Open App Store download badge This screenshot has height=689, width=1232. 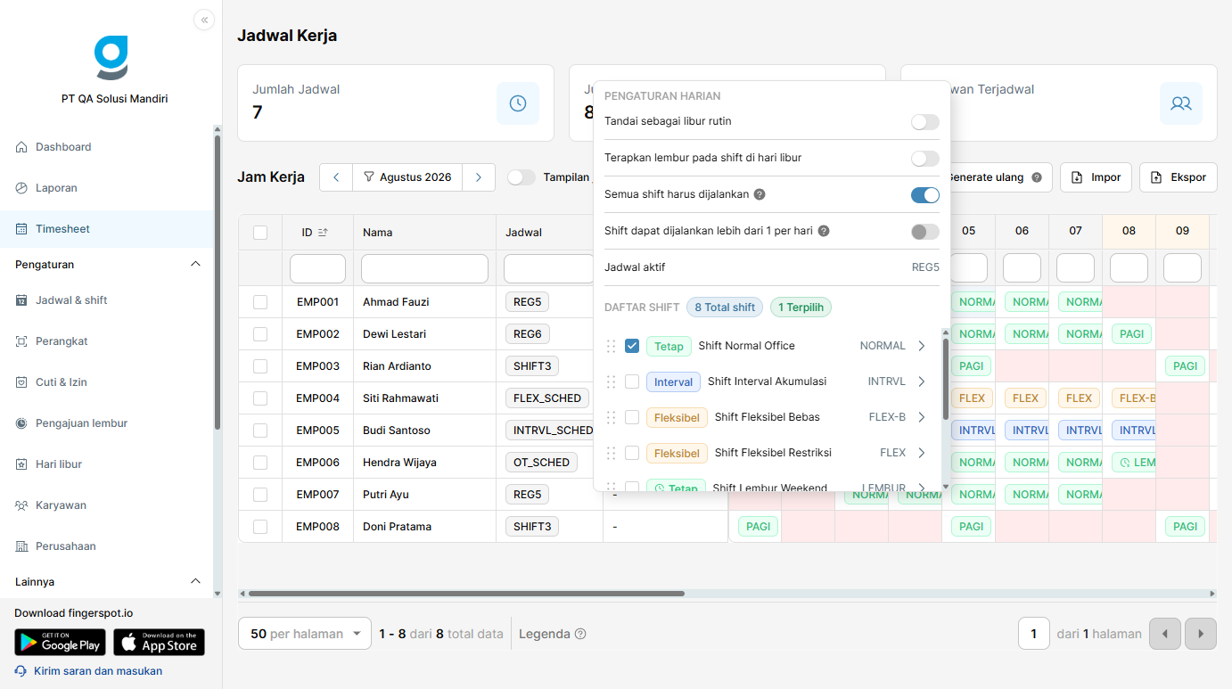(159, 643)
